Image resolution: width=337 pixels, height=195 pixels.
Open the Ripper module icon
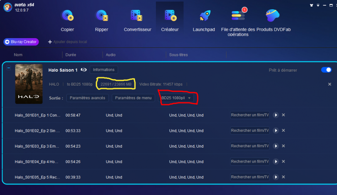tap(102, 16)
